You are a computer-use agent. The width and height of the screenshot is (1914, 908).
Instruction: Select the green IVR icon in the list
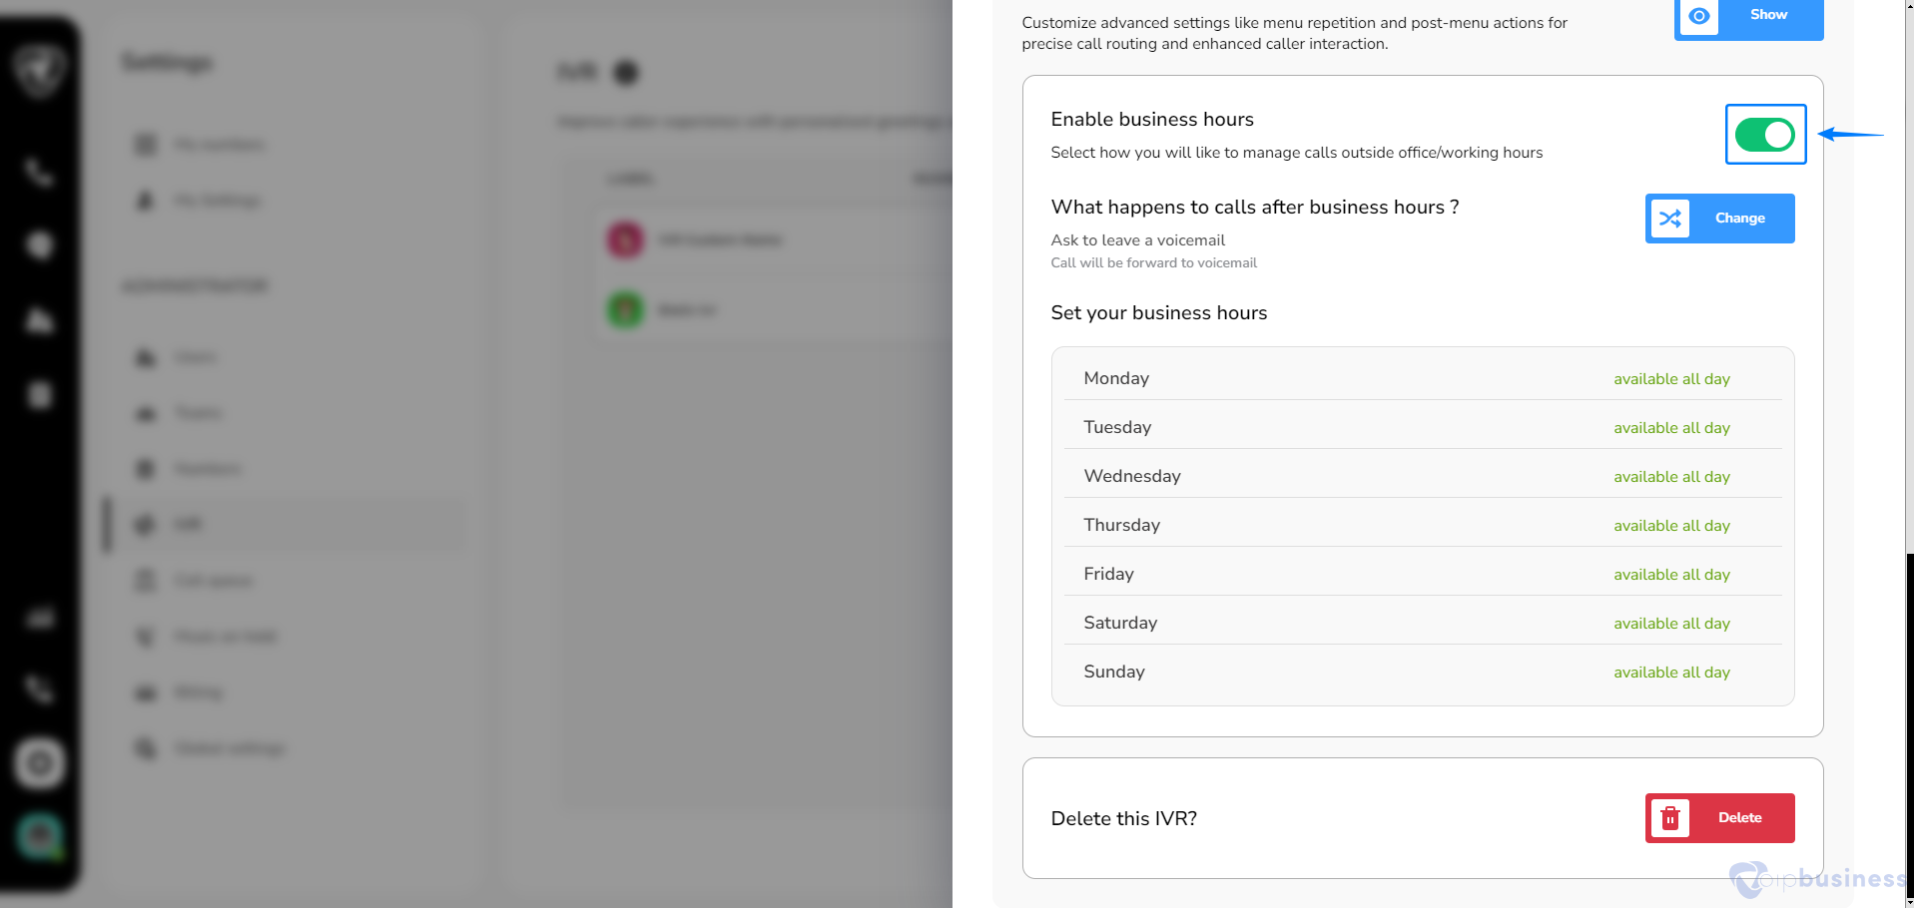pos(626,309)
